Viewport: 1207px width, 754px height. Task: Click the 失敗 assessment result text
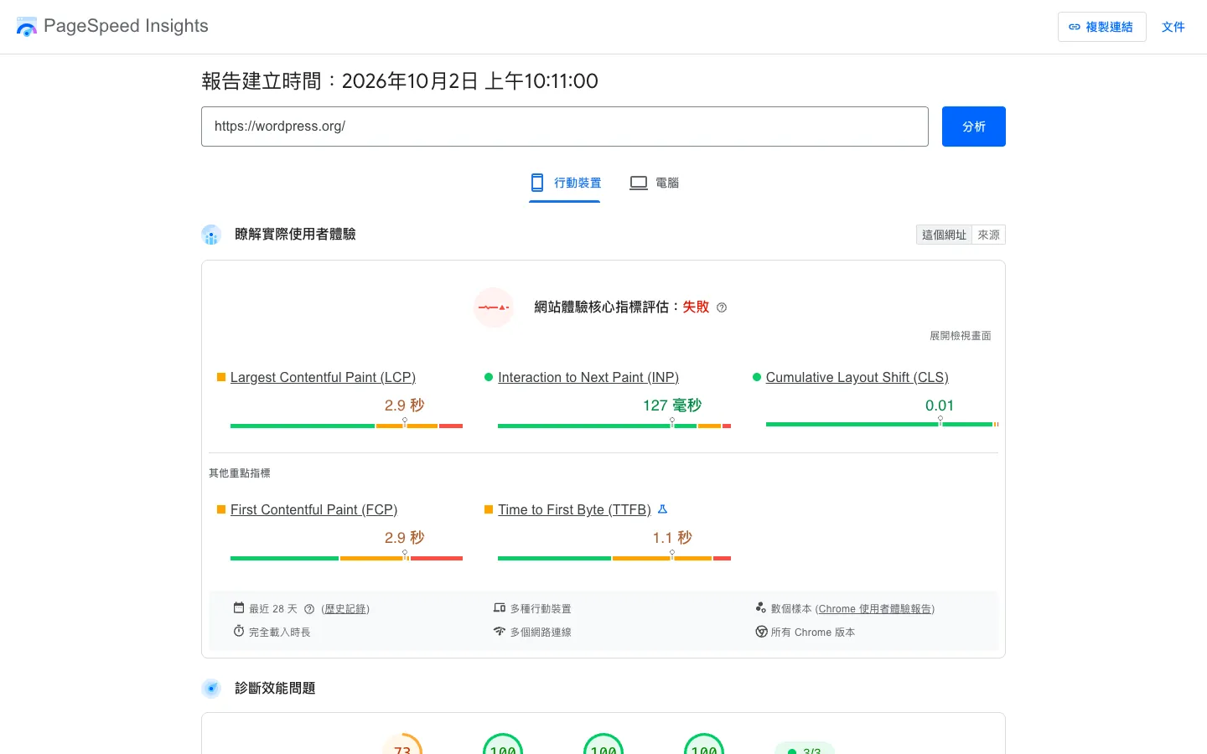tap(696, 307)
